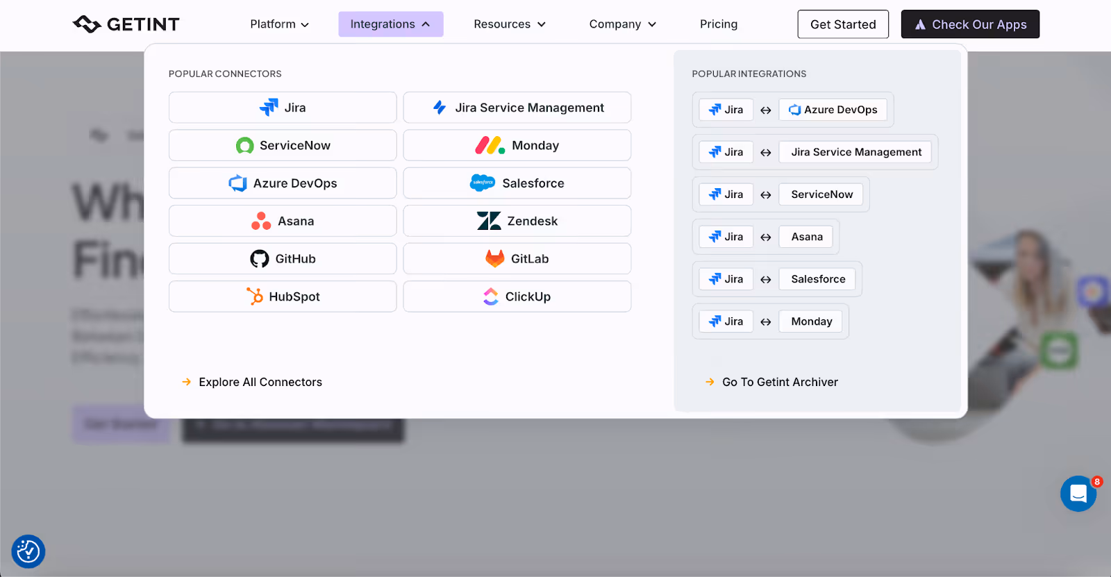Open the HubSpot connector
Image resolution: width=1111 pixels, height=577 pixels.
[x=283, y=296]
